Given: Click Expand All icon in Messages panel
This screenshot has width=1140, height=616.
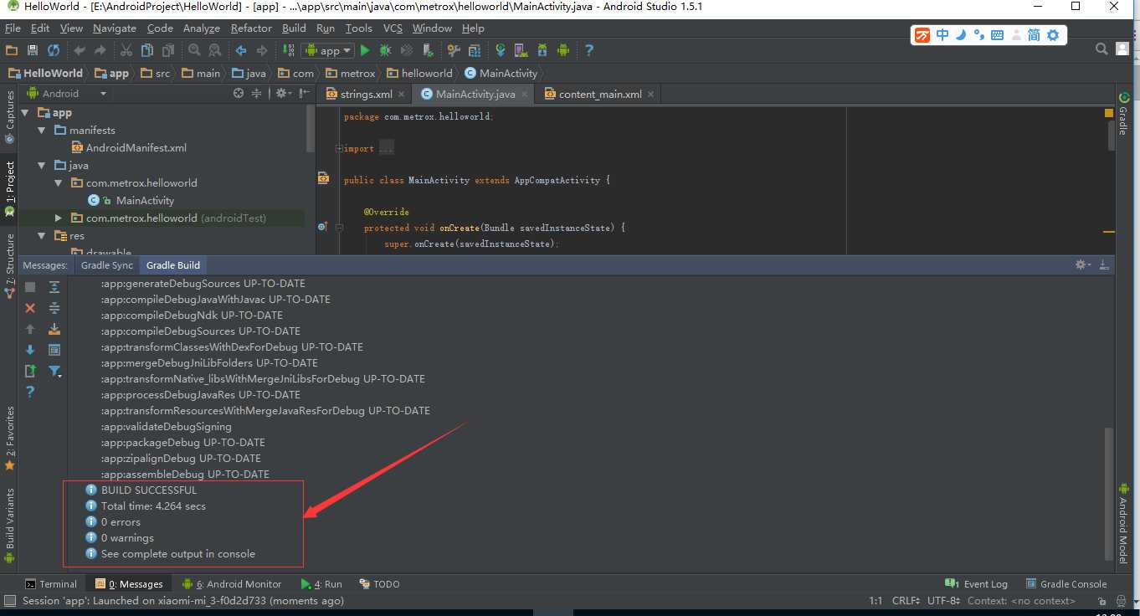Looking at the screenshot, I should (54, 287).
